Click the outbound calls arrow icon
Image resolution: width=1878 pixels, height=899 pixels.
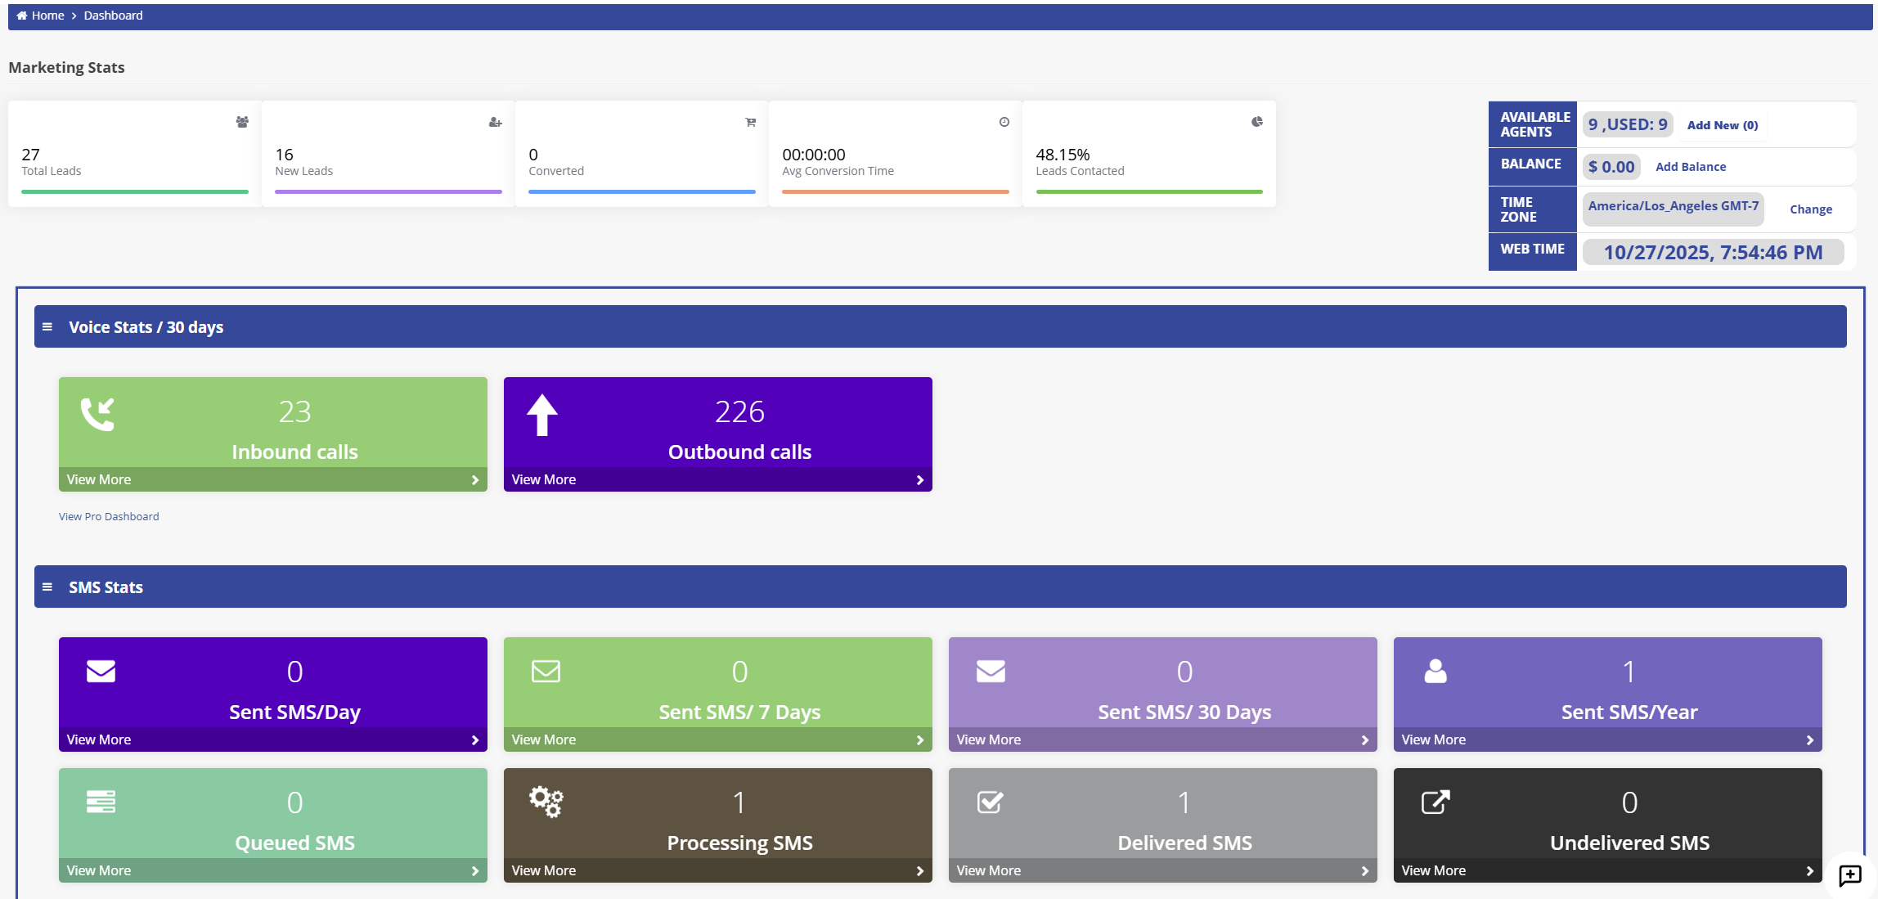click(x=541, y=415)
